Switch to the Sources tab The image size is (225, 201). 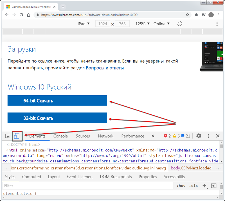(x=83, y=136)
